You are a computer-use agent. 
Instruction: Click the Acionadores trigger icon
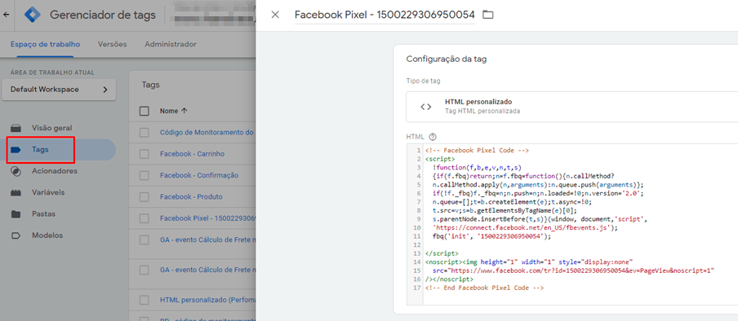coord(16,172)
